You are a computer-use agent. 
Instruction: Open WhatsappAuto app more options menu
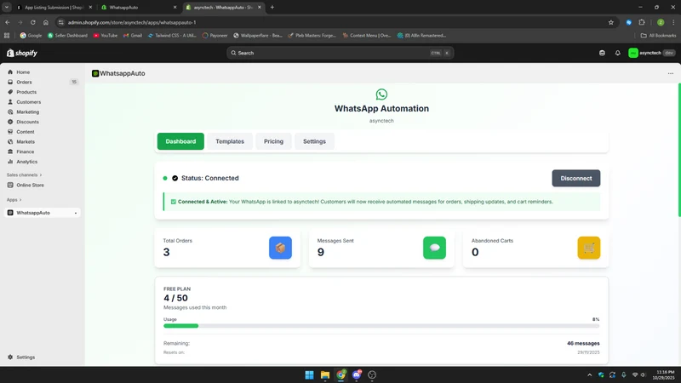coord(671,73)
